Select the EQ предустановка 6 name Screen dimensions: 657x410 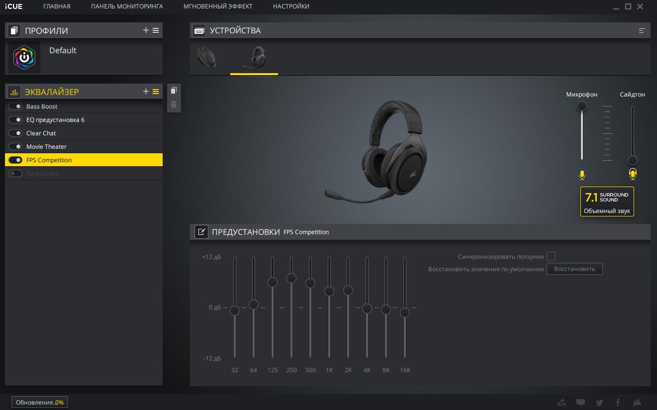tap(55, 120)
